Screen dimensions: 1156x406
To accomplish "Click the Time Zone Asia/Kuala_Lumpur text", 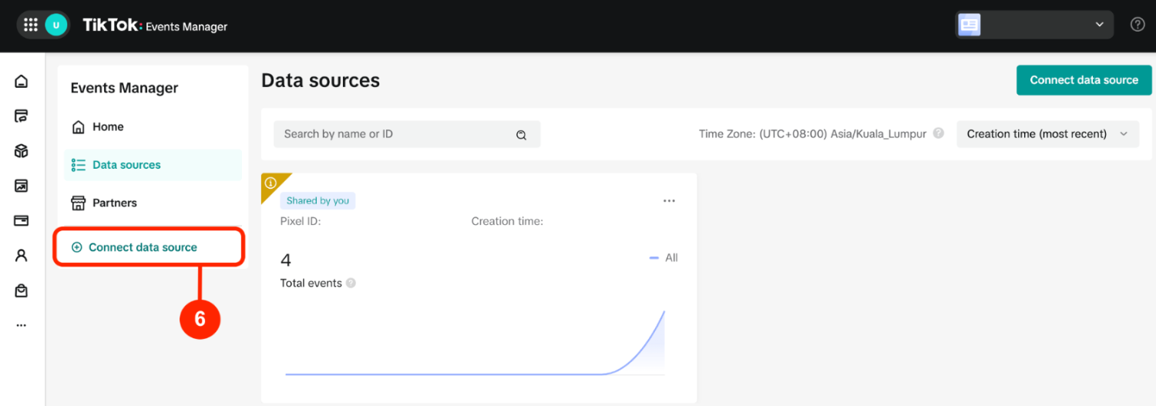I will (812, 134).
